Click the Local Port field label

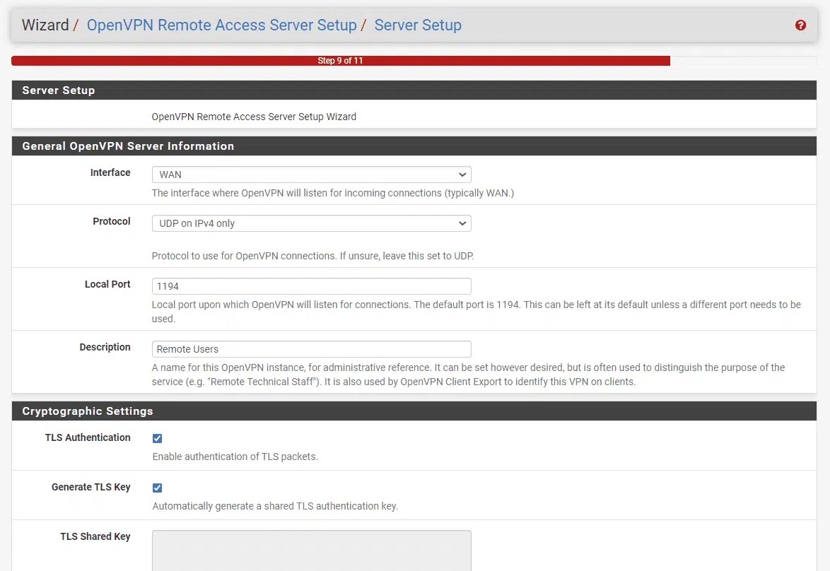[x=107, y=284]
